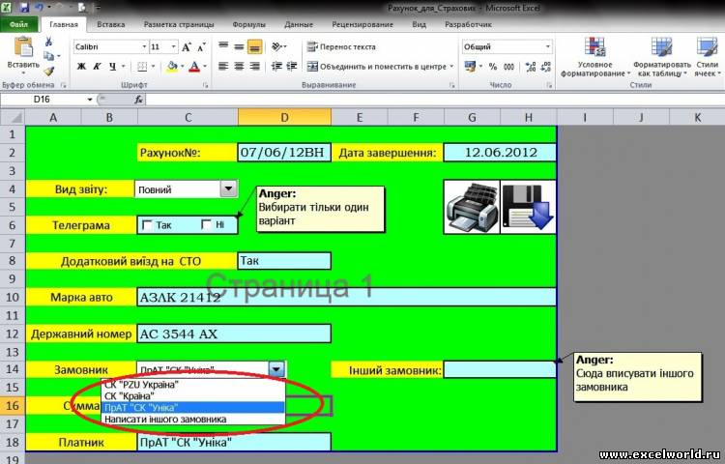Click the text orientation icon
725x464 pixels.
(277, 46)
